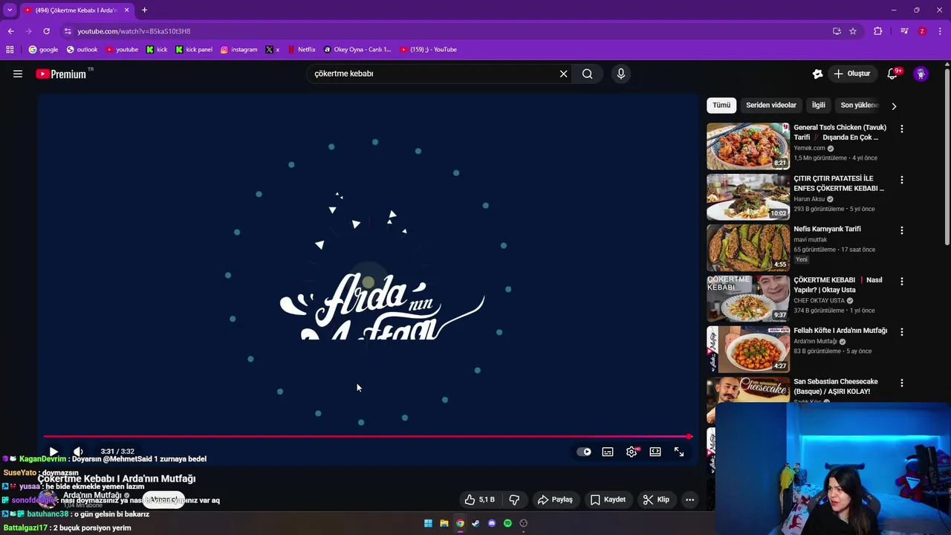Like the video (5,1 B)
Image resolution: width=951 pixels, height=535 pixels.
coord(479,499)
